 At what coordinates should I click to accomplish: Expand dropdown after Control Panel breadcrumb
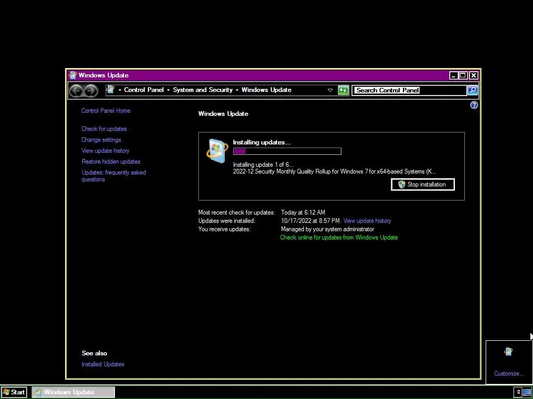[x=168, y=90]
